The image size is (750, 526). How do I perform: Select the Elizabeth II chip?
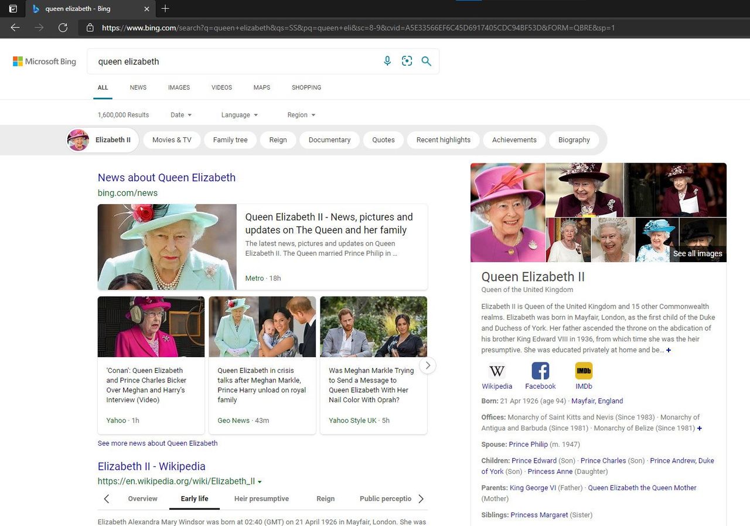coord(103,140)
